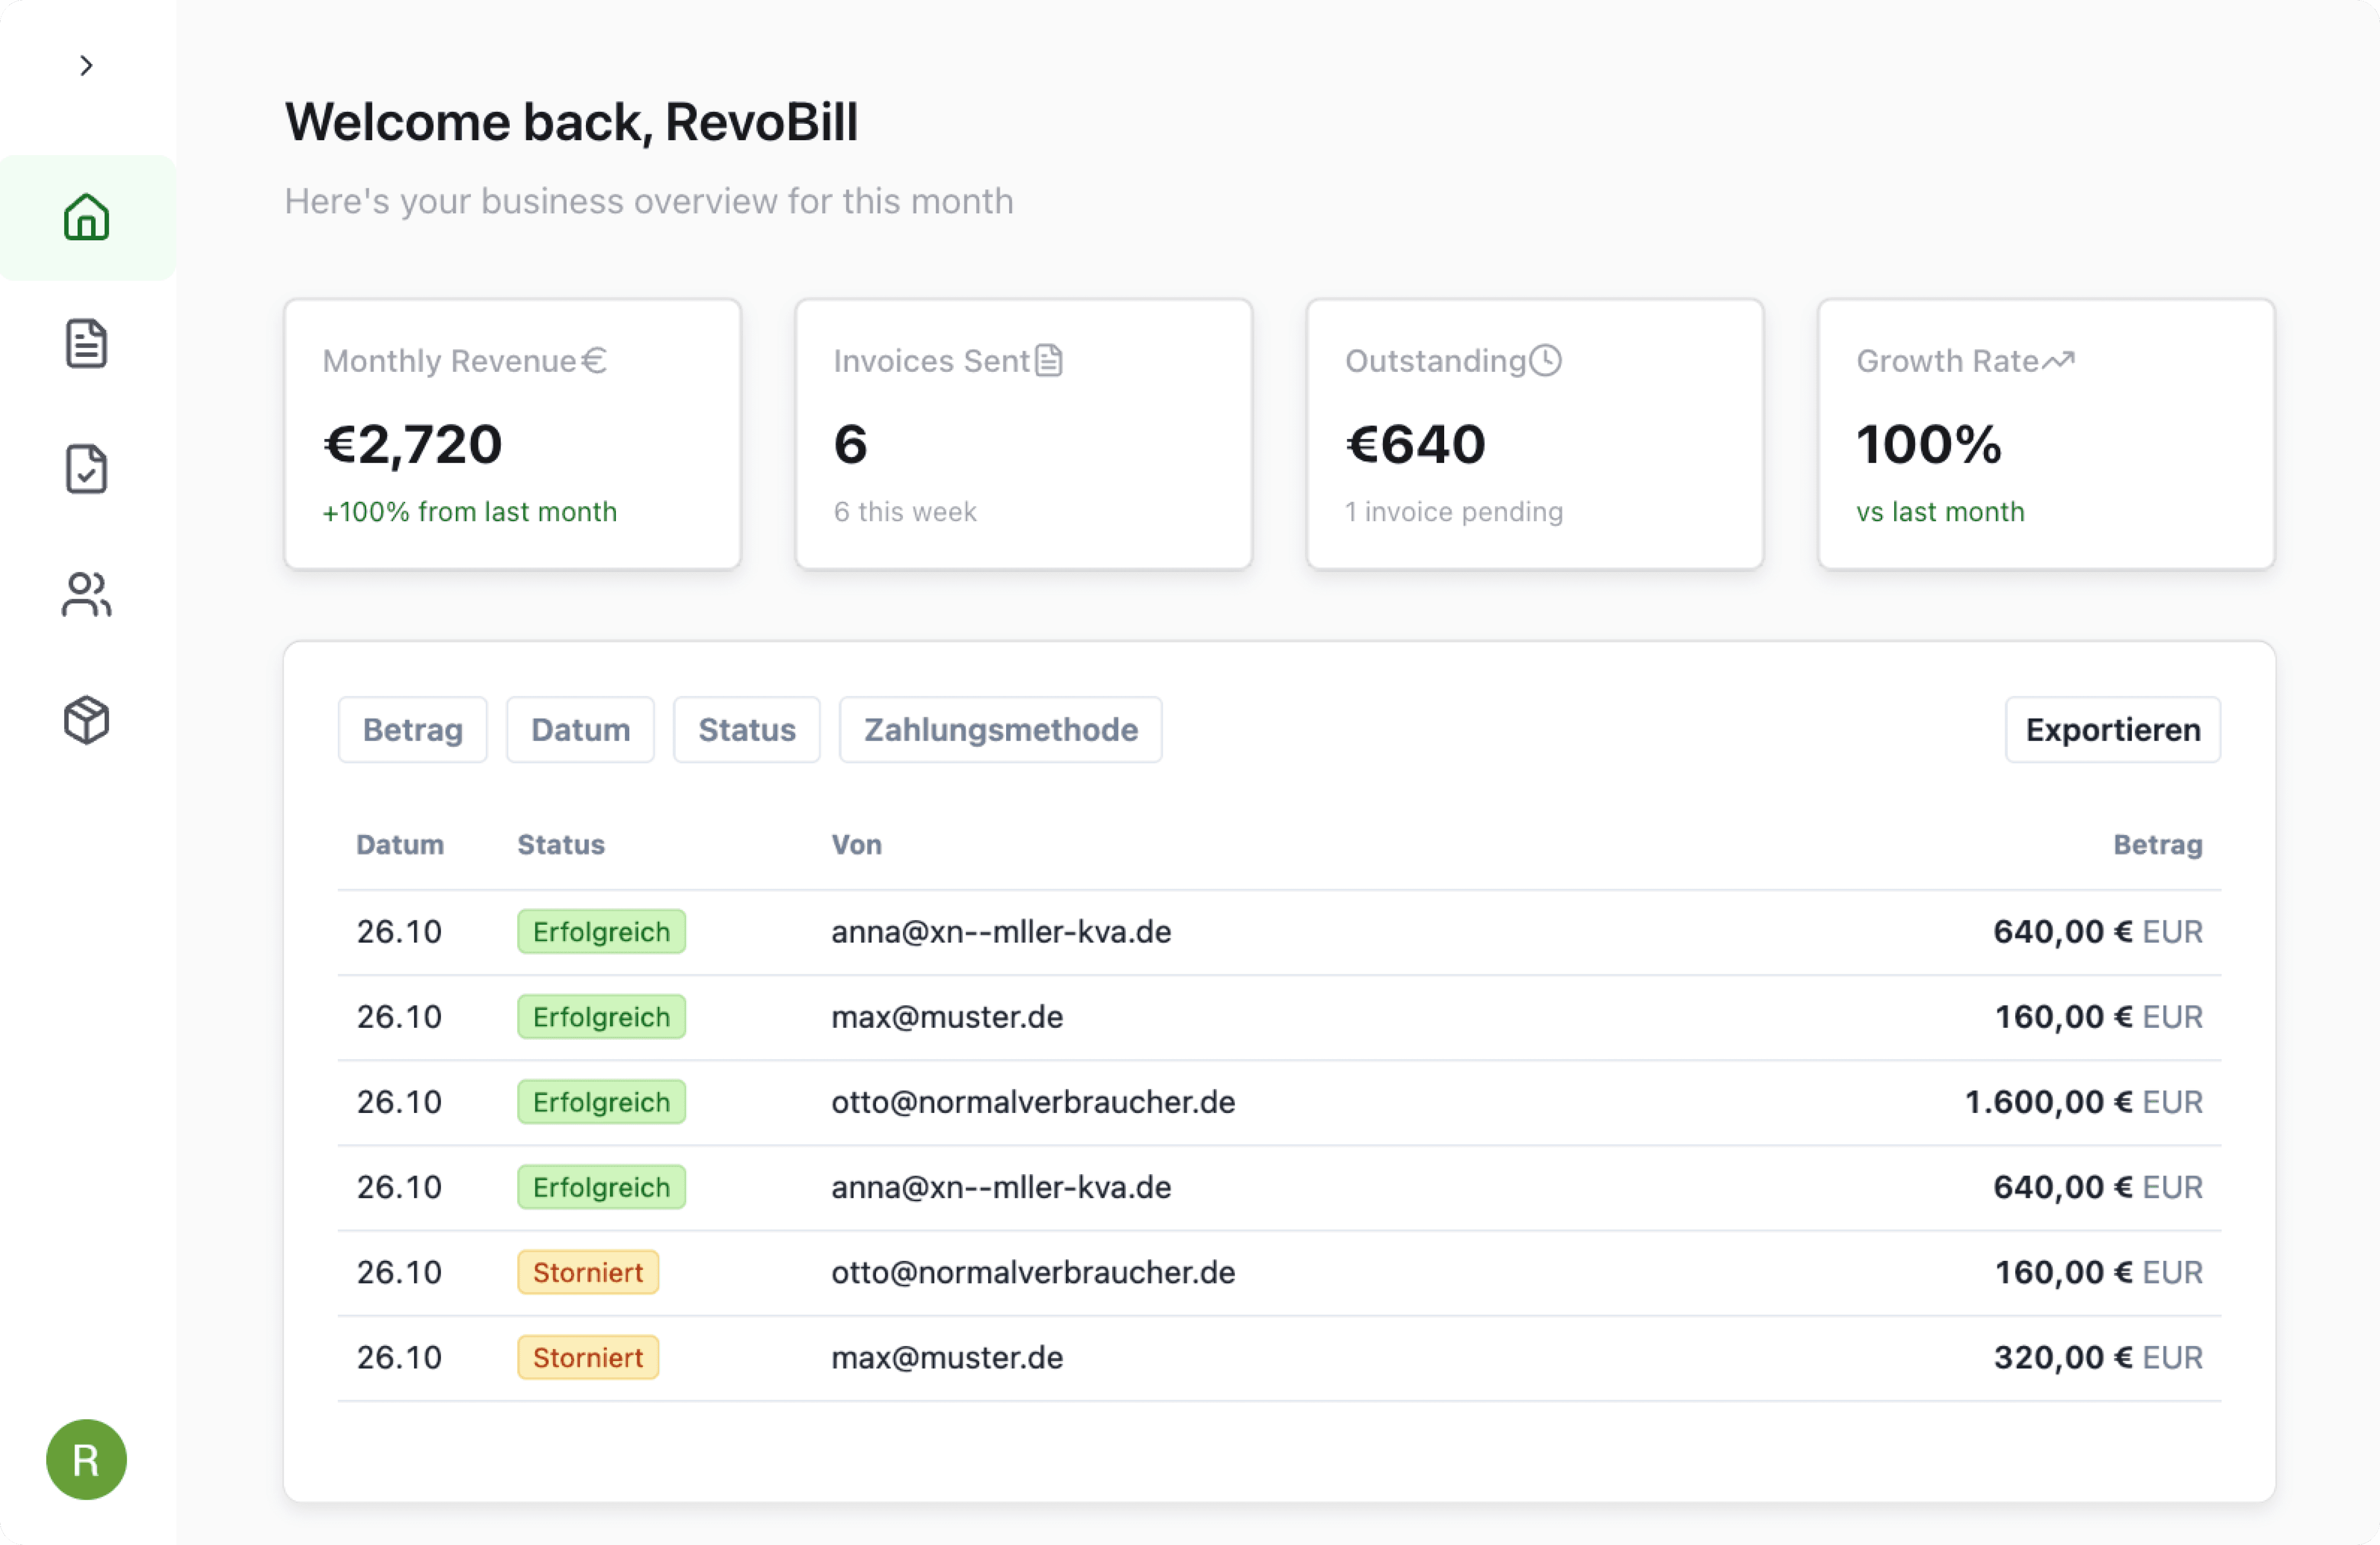2380x1545 pixels.
Task: Click the Storniert otto@normalverbraucher.de email
Action: [x=1033, y=1272]
